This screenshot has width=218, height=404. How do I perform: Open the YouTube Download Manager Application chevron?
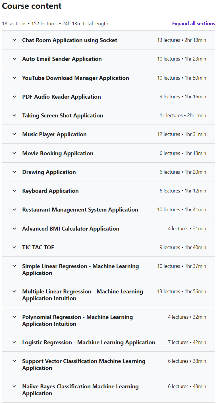tap(14, 78)
